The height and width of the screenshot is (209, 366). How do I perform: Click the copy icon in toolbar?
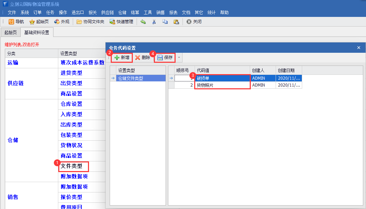pos(165,22)
